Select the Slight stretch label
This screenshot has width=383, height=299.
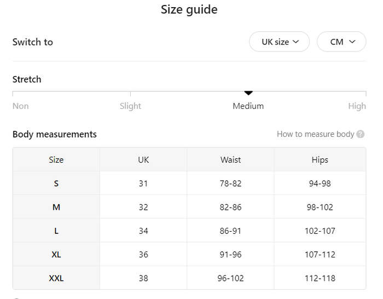click(x=130, y=106)
